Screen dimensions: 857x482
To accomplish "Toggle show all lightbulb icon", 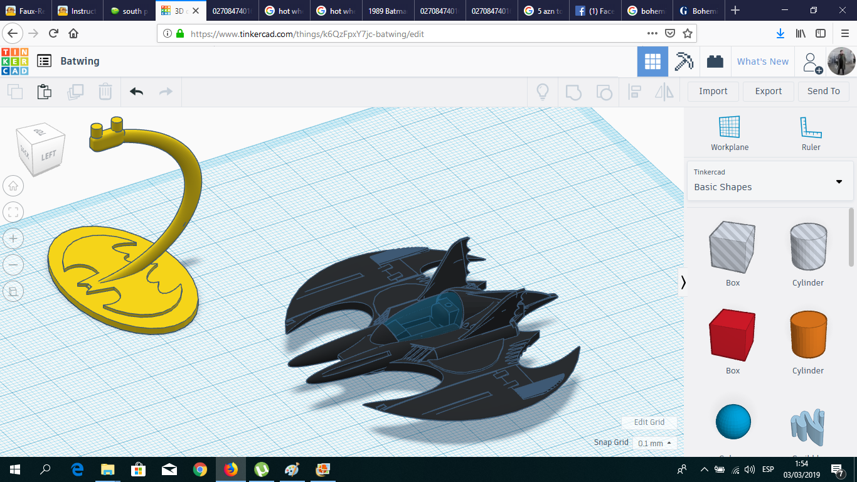I will 543,92.
